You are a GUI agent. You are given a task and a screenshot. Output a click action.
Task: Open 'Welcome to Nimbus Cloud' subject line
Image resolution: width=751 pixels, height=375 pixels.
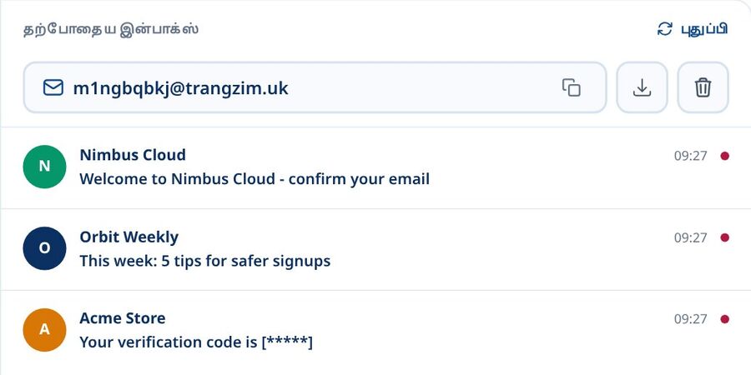[x=255, y=179]
